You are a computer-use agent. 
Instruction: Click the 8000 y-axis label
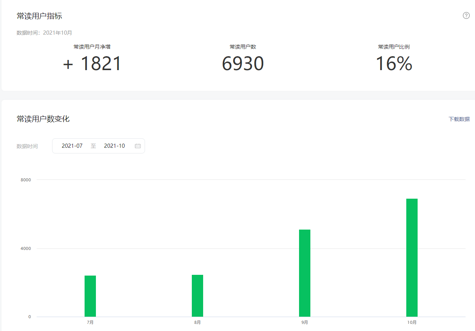pos(26,180)
